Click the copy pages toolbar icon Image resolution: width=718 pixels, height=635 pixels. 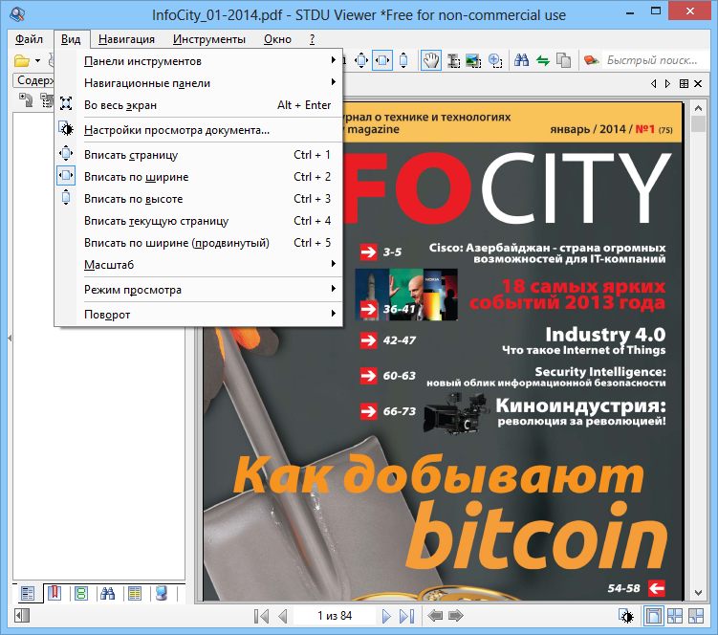563,60
